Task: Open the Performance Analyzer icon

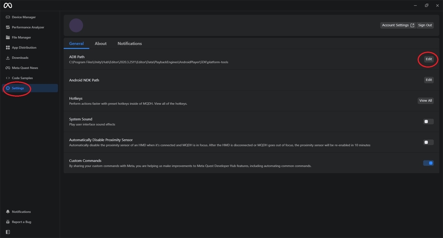Action: [8, 27]
